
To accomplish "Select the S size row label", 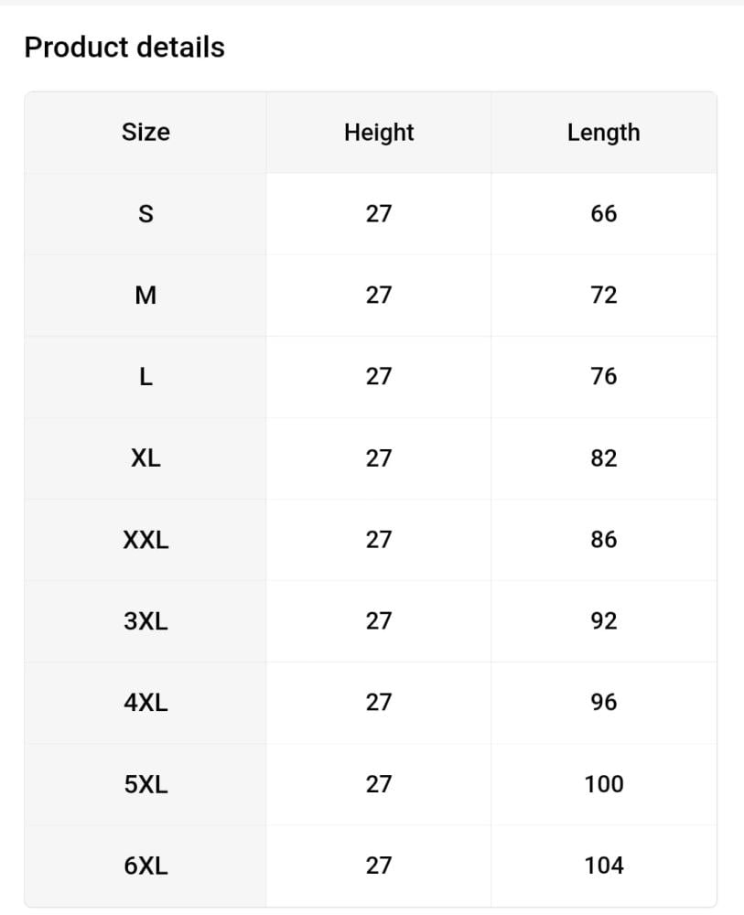I will (x=146, y=214).
